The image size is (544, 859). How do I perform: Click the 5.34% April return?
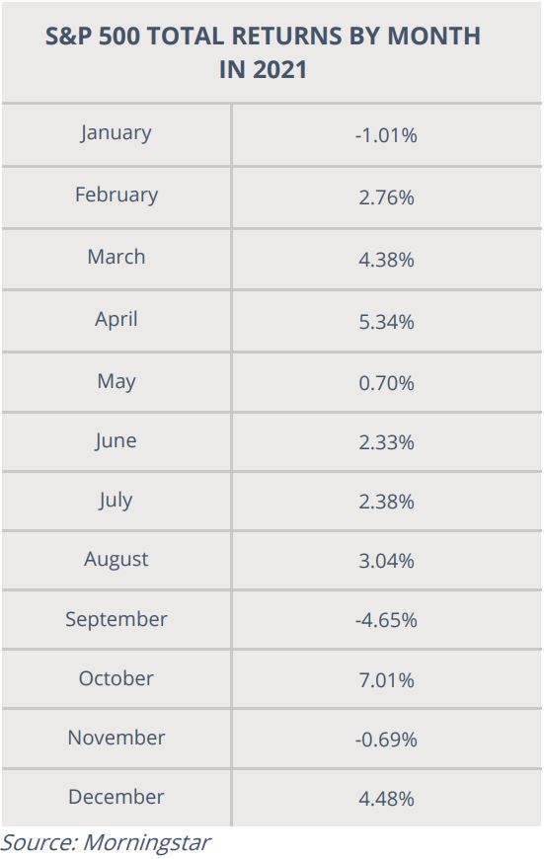pyautogui.click(x=386, y=322)
